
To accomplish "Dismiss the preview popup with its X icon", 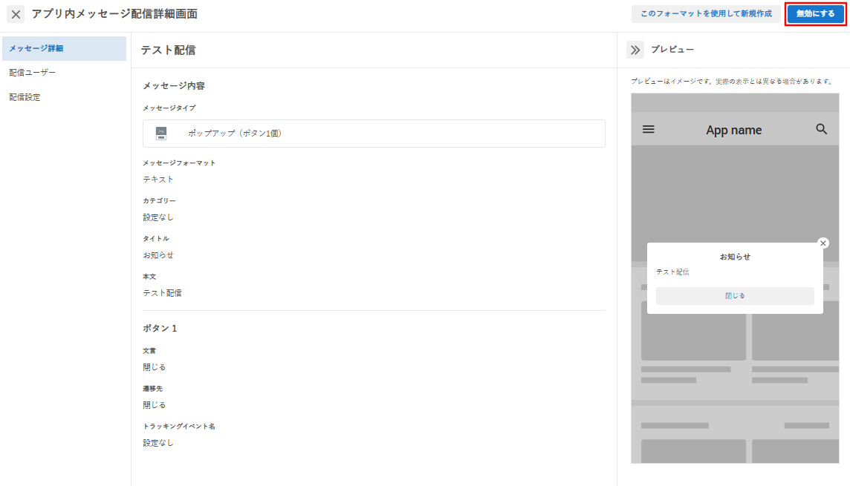I will [x=823, y=243].
